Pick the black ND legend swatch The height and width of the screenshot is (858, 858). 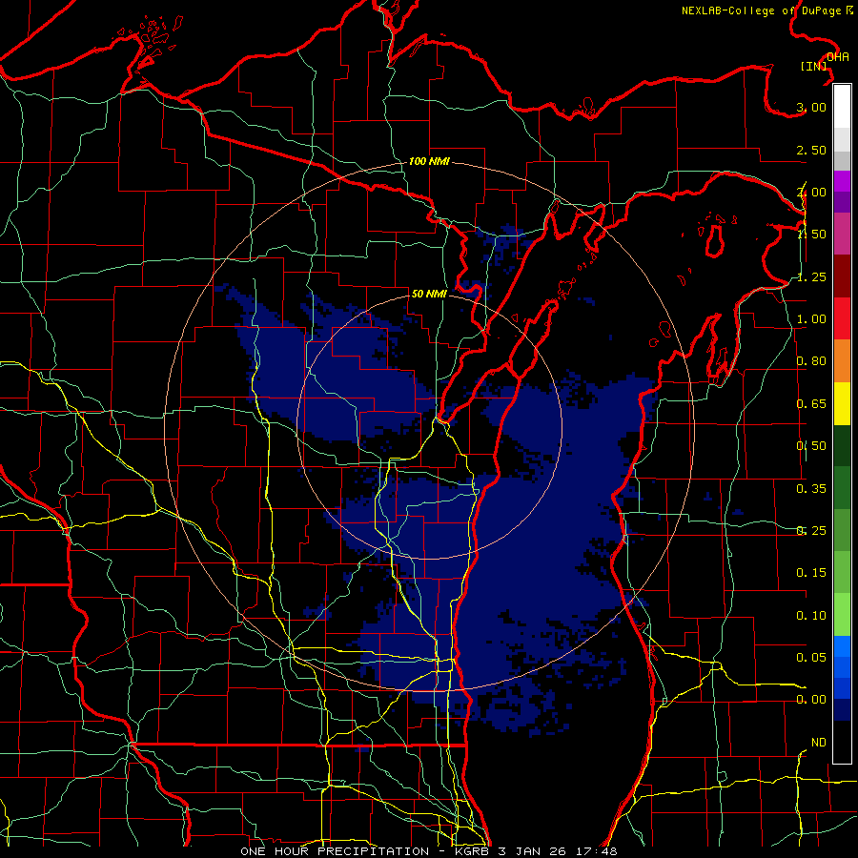[842, 742]
